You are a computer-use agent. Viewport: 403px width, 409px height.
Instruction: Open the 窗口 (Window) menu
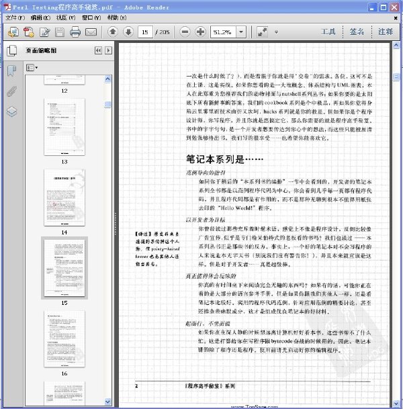[91, 17]
